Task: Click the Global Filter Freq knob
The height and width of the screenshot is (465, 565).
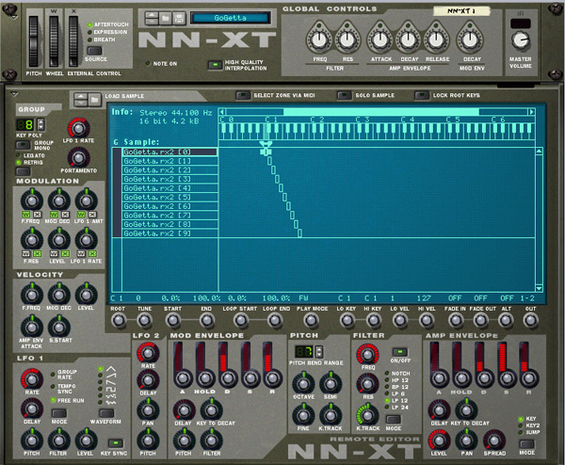Action: tap(319, 40)
